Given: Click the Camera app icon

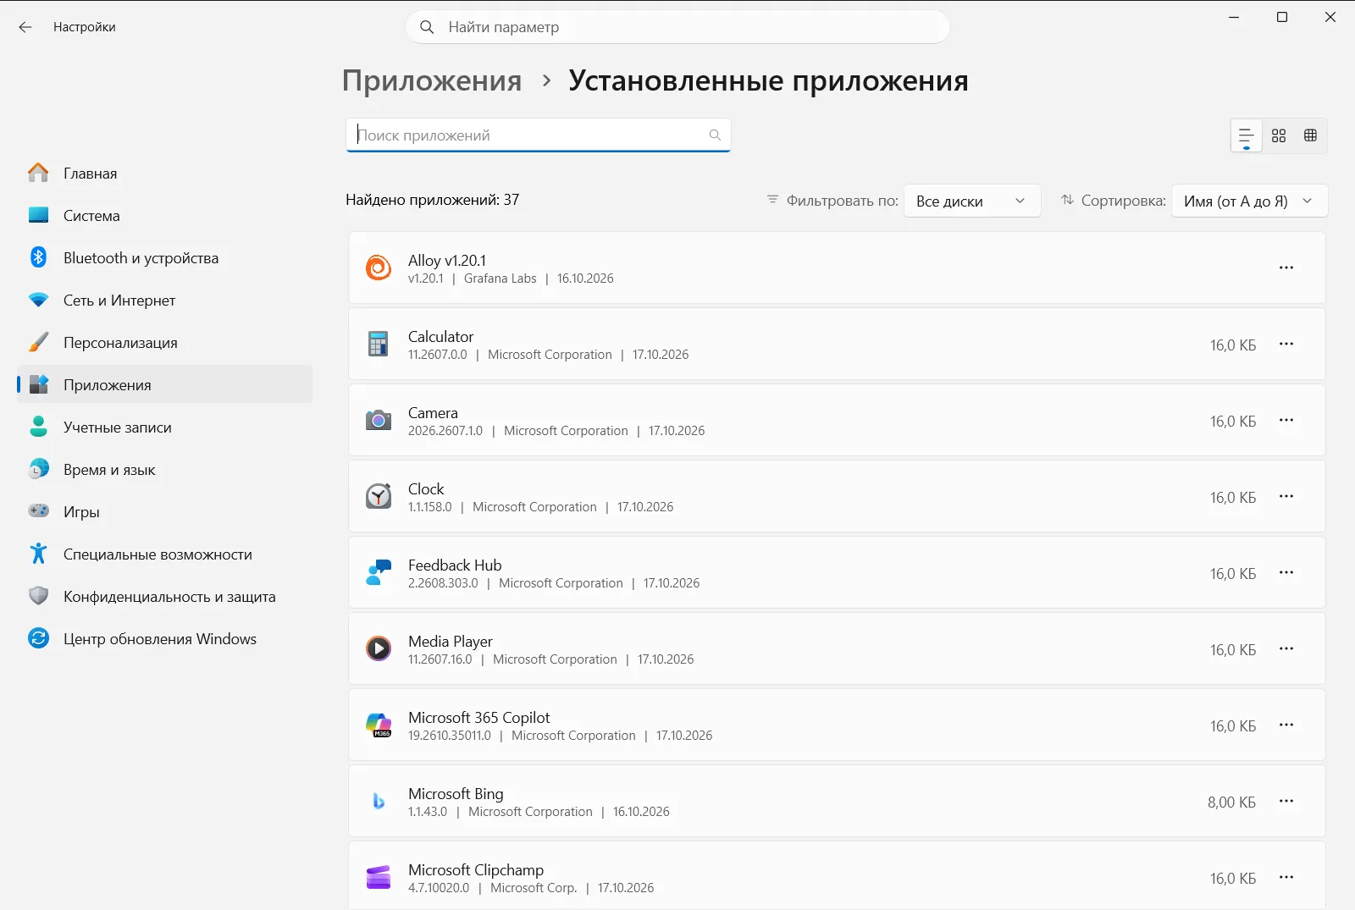Looking at the screenshot, I should coord(379,420).
